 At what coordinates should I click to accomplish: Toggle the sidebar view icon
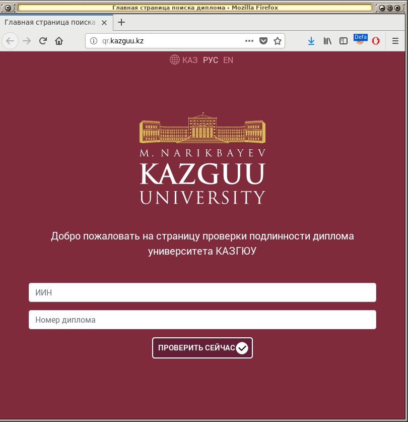344,41
